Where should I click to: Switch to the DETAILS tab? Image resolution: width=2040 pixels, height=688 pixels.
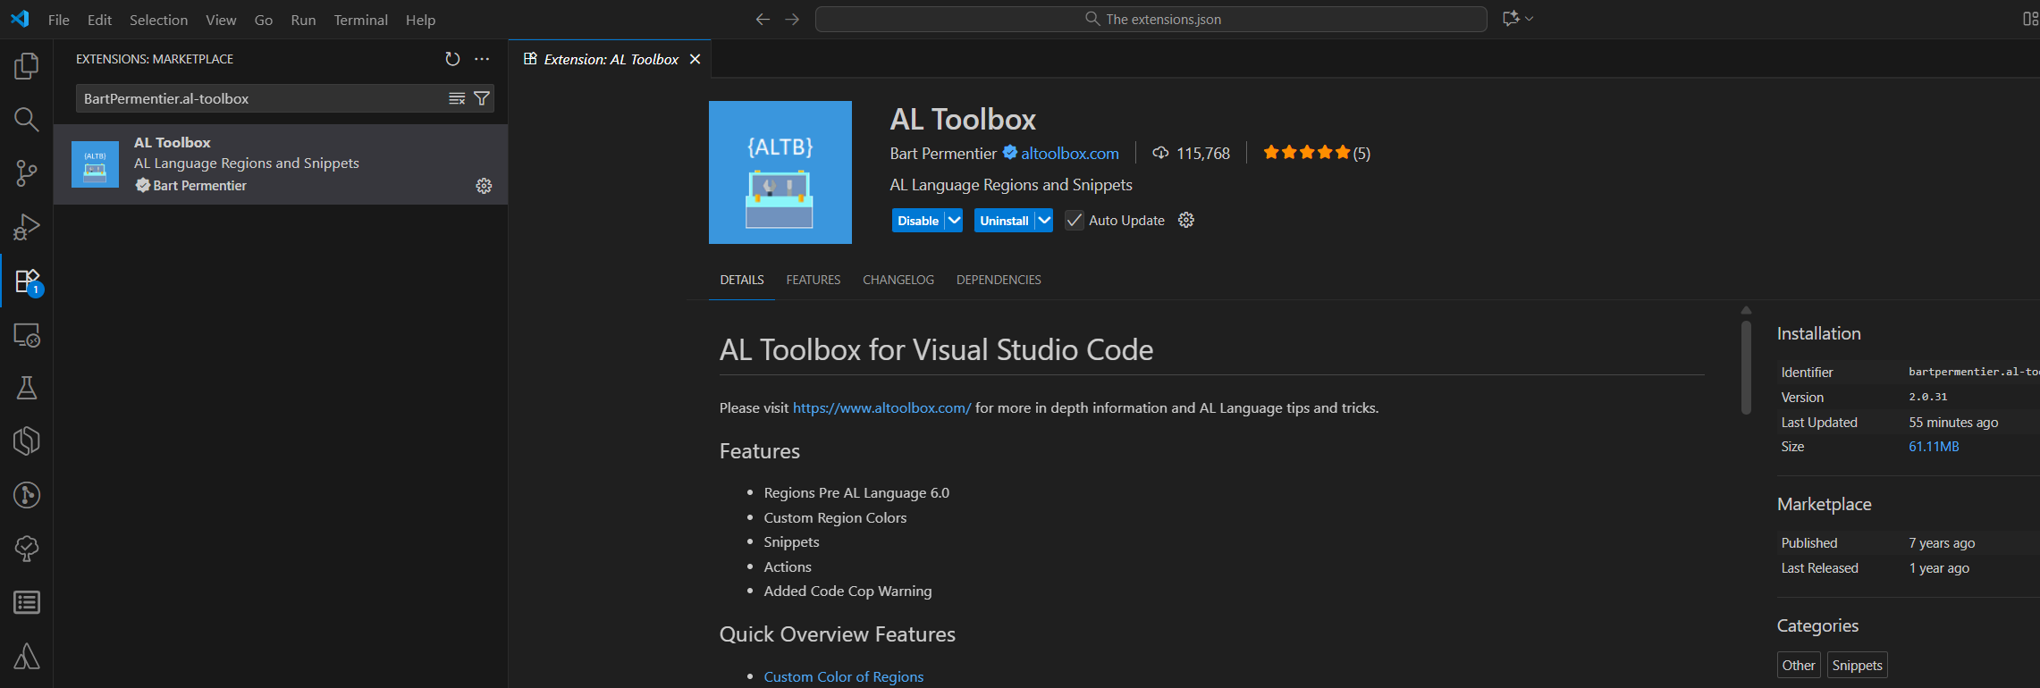(742, 280)
